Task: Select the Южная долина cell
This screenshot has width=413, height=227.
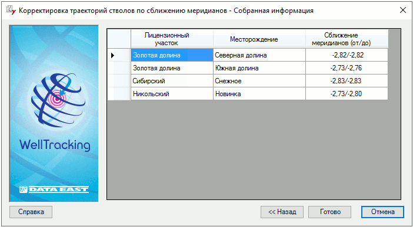Action: click(x=259, y=68)
